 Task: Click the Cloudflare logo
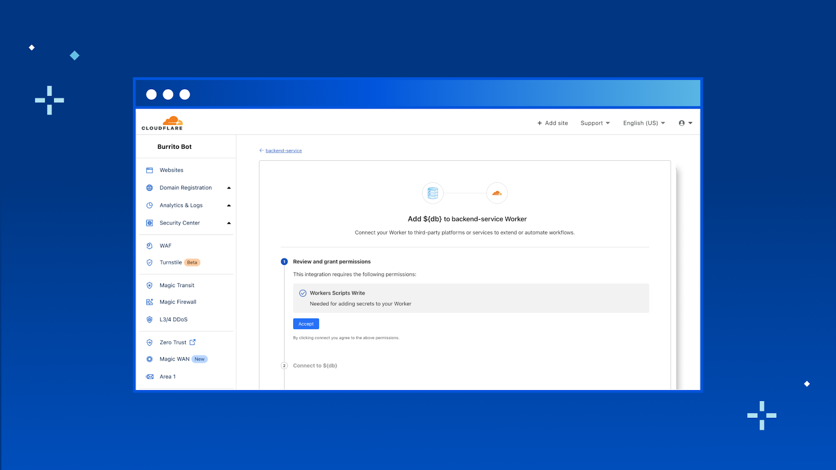[162, 123]
